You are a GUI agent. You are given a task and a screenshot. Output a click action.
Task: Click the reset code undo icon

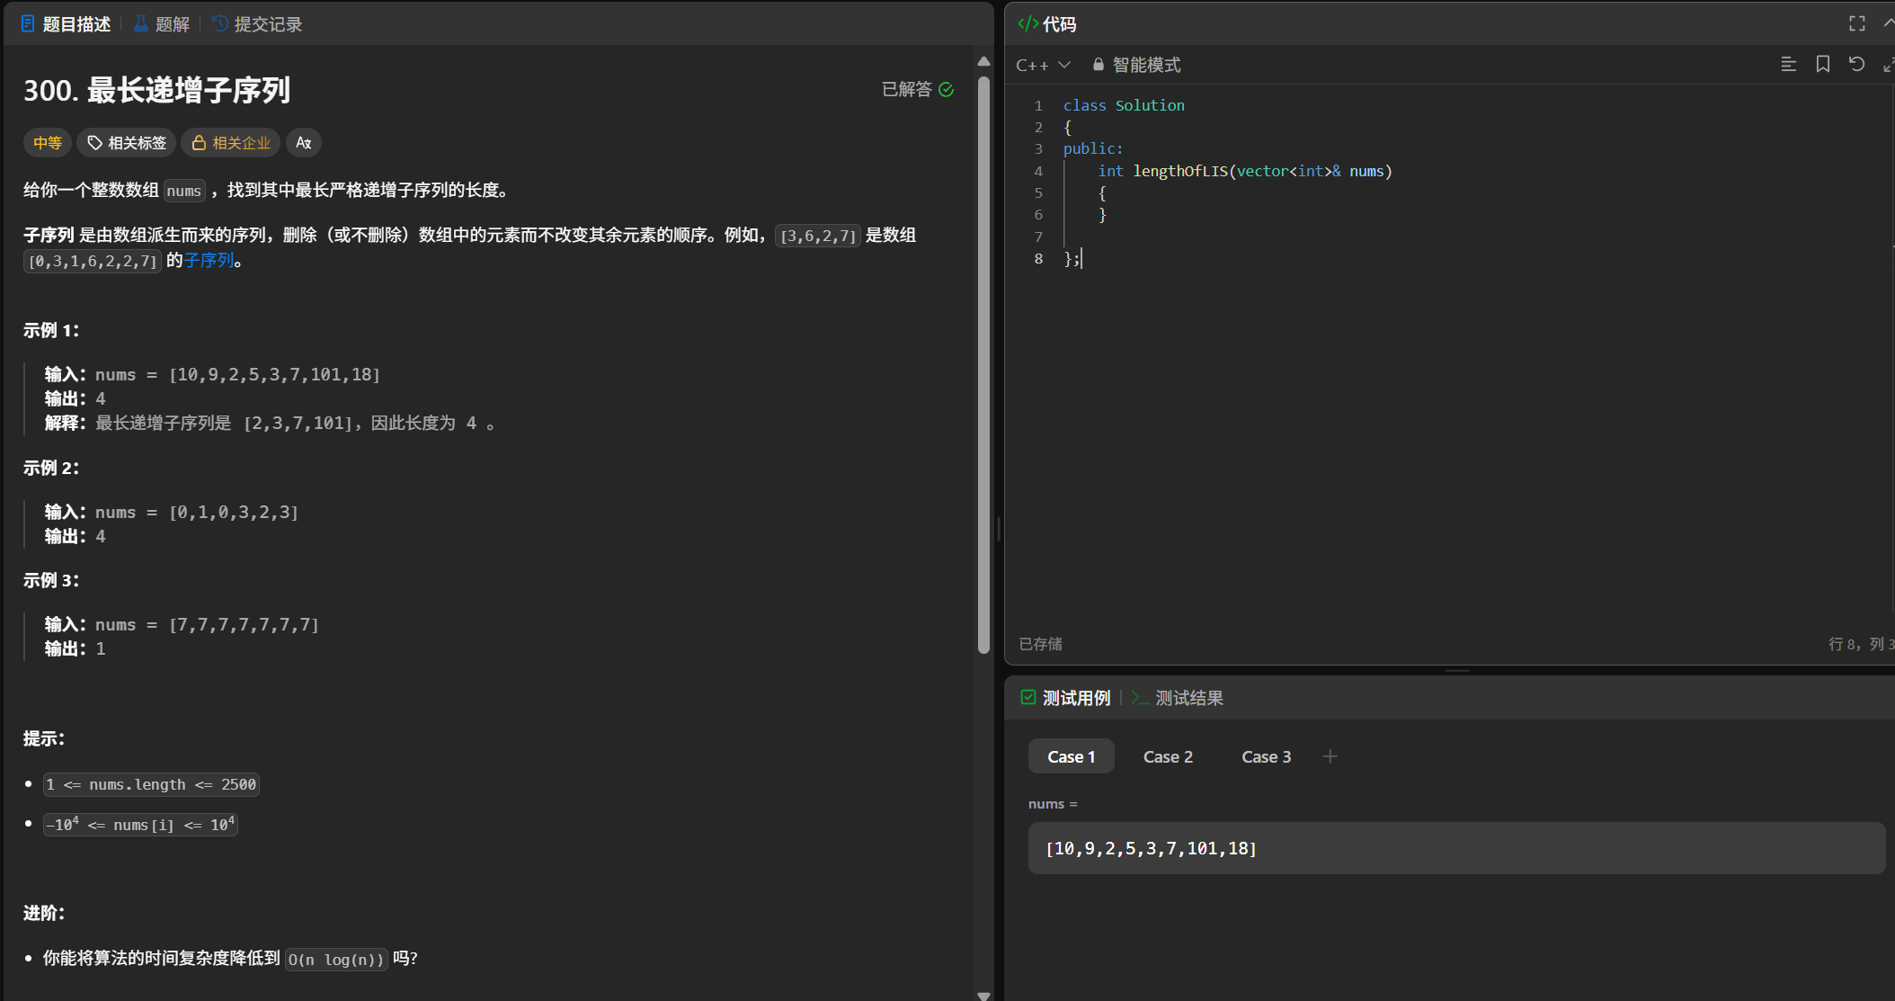(x=1856, y=64)
